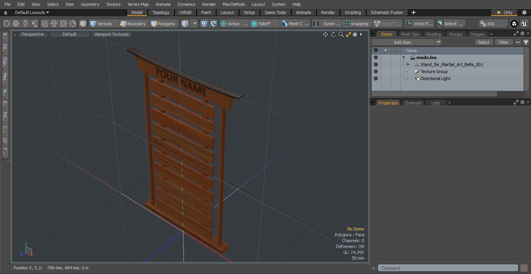Click the second blue cube axis icon
The width and height of the screenshot is (531, 274).
point(213,24)
